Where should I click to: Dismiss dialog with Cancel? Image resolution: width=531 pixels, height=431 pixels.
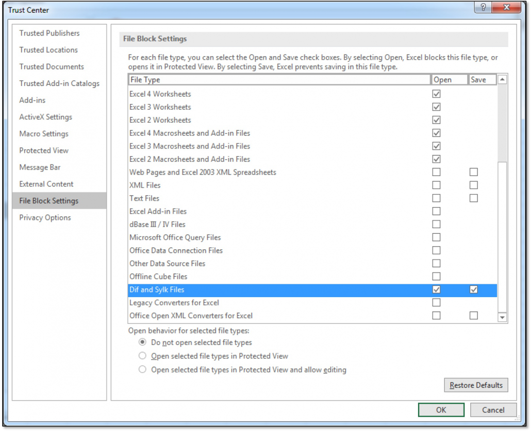(493, 410)
